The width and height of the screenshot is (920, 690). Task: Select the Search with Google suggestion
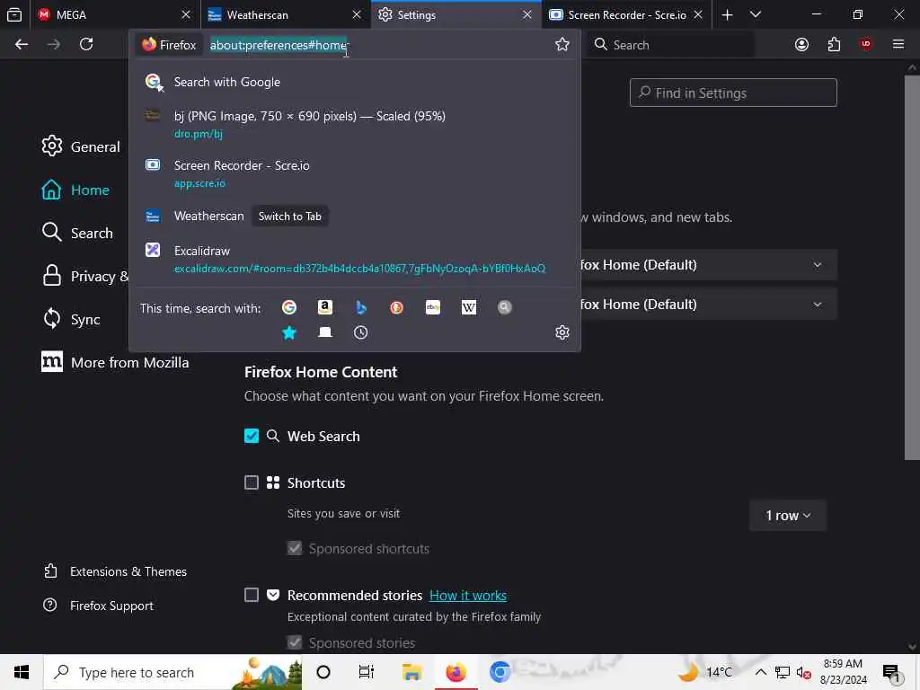(x=354, y=82)
